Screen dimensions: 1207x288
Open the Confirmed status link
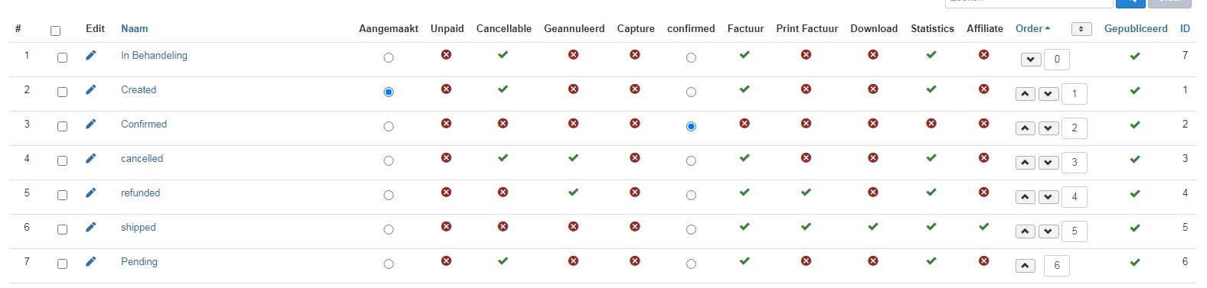[x=144, y=124]
